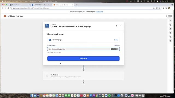The width and height of the screenshot is (175, 98).
Task: Open the Chrome profile avatar
Action: [x=169, y=8]
